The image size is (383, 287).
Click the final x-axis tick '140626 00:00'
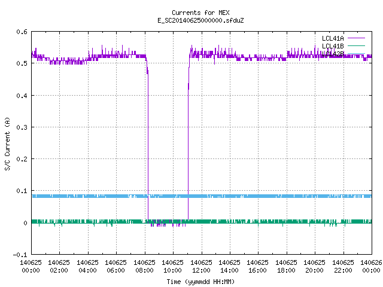371,266
